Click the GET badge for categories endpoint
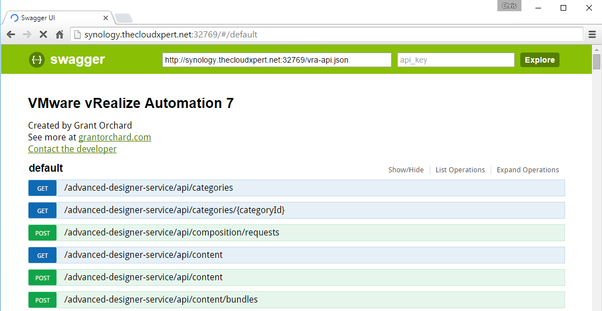Viewport: 602px width, 311px height. 43,189
